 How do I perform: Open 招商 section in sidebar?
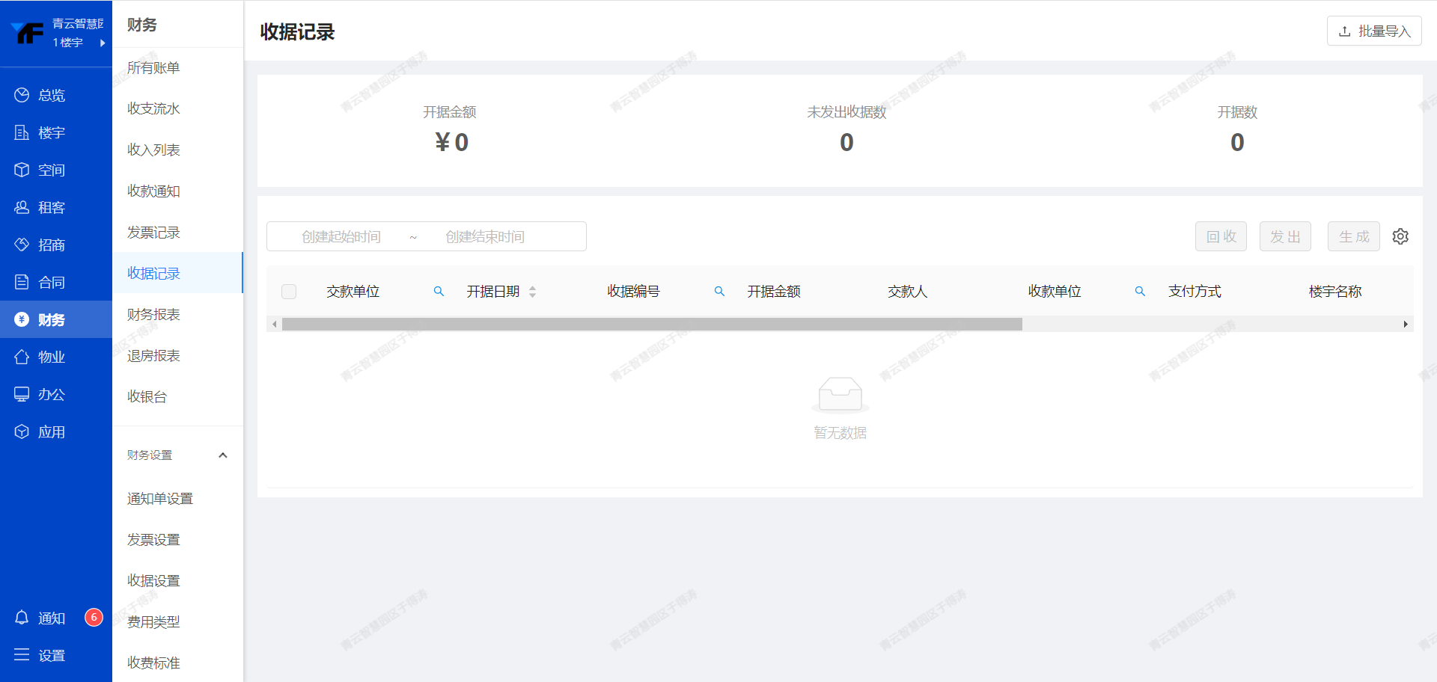click(x=51, y=245)
